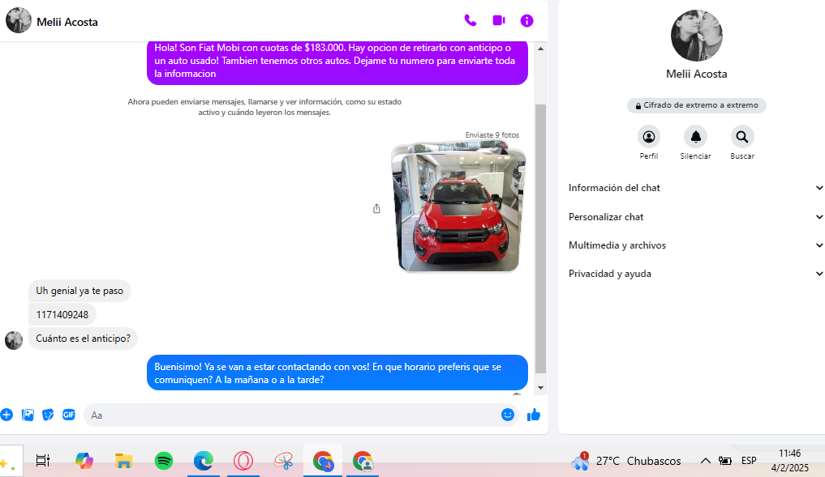Screen dimensions: 825x477
Task: Expand Privacidad y ayuda section
Action: pyautogui.click(x=696, y=274)
